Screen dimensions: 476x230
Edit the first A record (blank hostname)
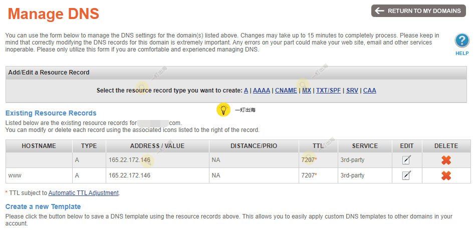click(407, 160)
